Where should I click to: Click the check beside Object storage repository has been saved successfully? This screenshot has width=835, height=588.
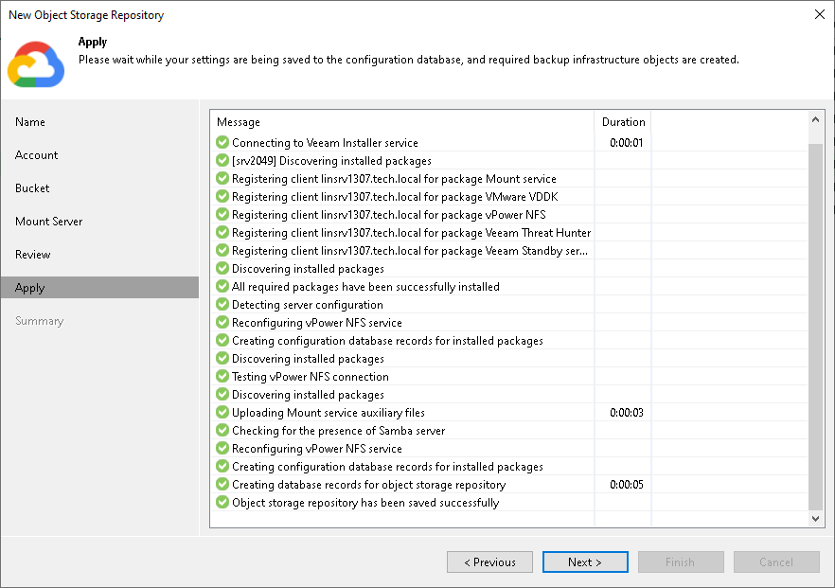222,503
